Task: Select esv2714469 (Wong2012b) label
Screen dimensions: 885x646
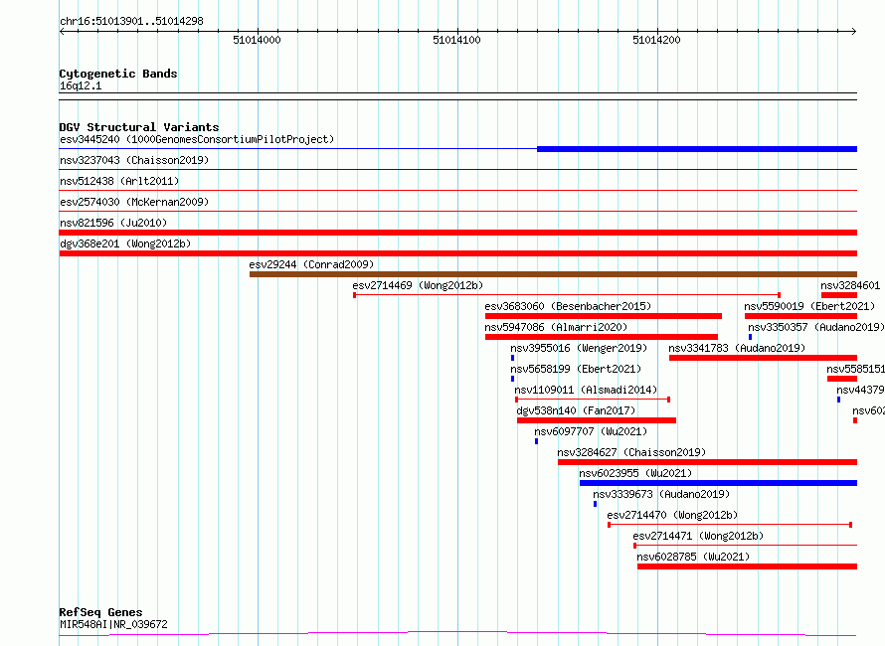Action: (419, 285)
